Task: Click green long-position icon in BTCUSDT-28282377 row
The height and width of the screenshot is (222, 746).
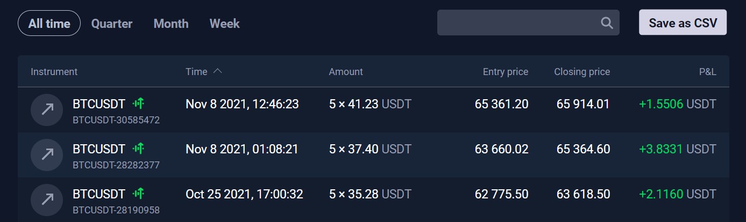Action: (139, 149)
